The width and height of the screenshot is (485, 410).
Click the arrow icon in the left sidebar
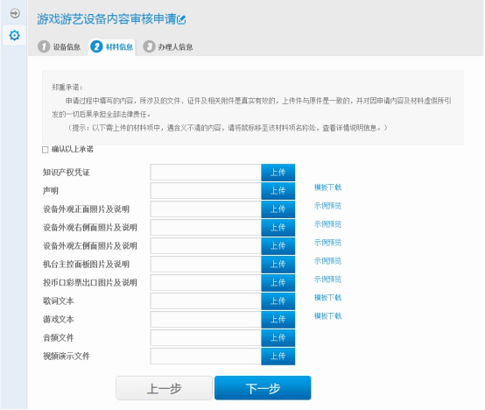(15, 13)
